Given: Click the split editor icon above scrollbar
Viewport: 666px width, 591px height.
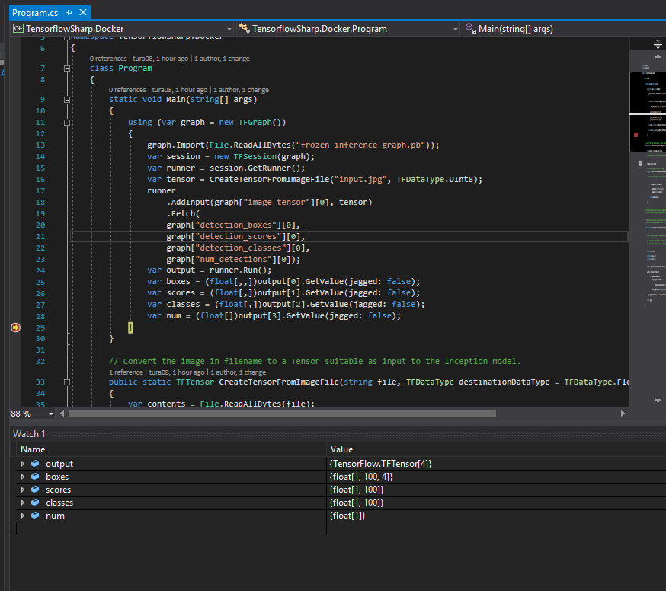Looking at the screenshot, I should click(658, 44).
